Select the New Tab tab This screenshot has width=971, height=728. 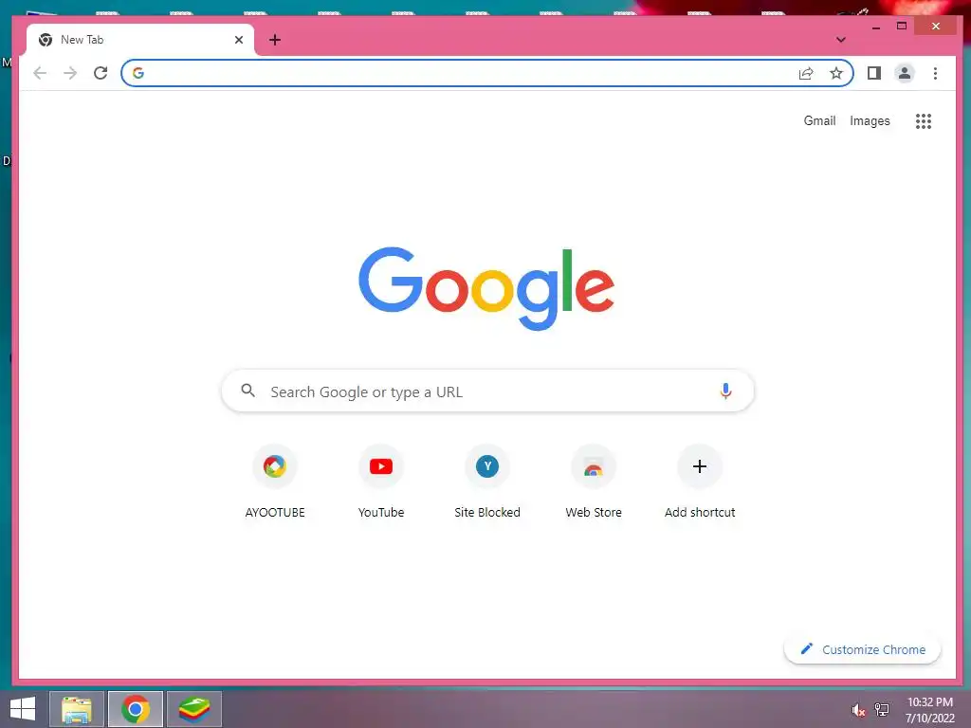(x=140, y=40)
